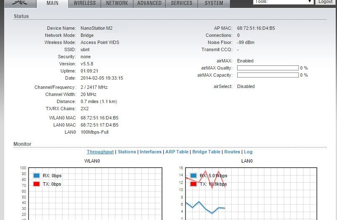
Task: Click the Noise Floor value -99 dBm
Action: coord(246,42)
